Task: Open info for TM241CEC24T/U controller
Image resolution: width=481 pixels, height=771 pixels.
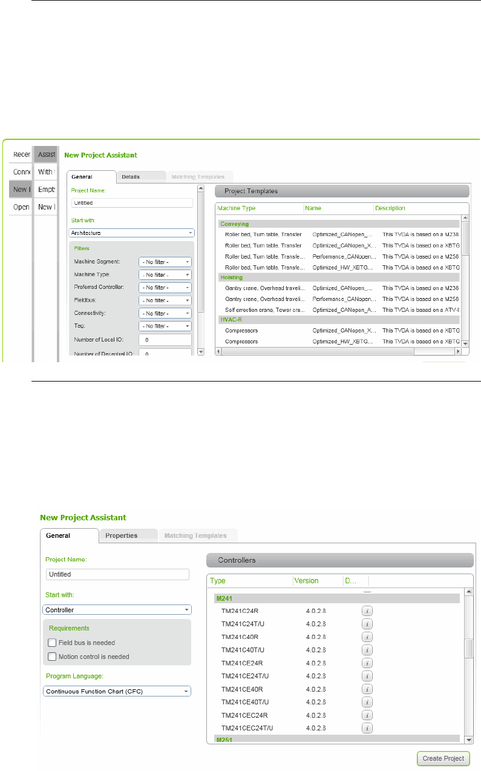Action: click(367, 728)
